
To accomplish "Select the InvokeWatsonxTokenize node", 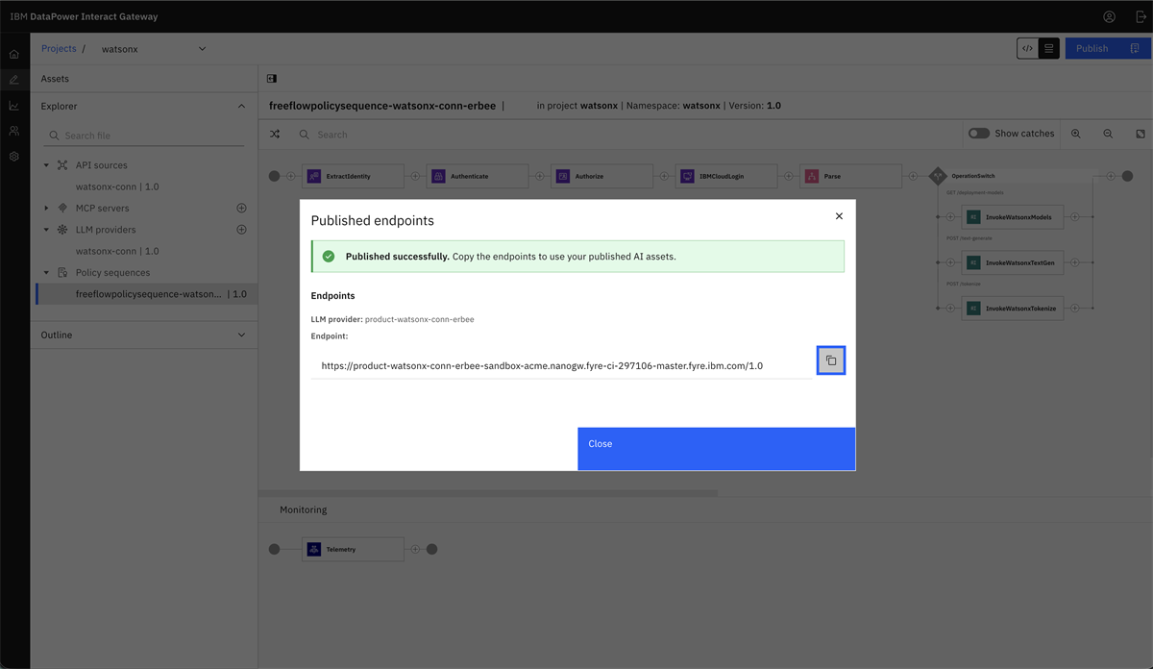I will [1013, 308].
